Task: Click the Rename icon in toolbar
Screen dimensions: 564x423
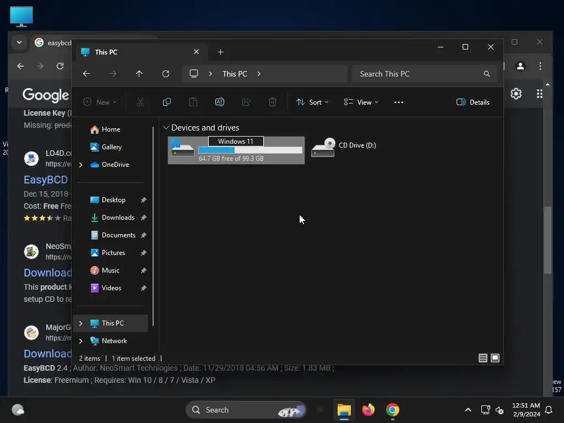Action: click(219, 102)
